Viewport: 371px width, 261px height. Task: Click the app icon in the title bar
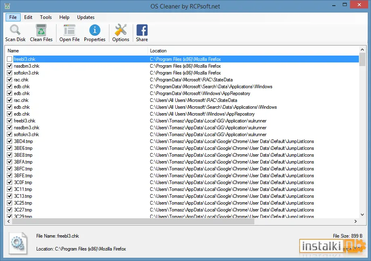coord(7,6)
